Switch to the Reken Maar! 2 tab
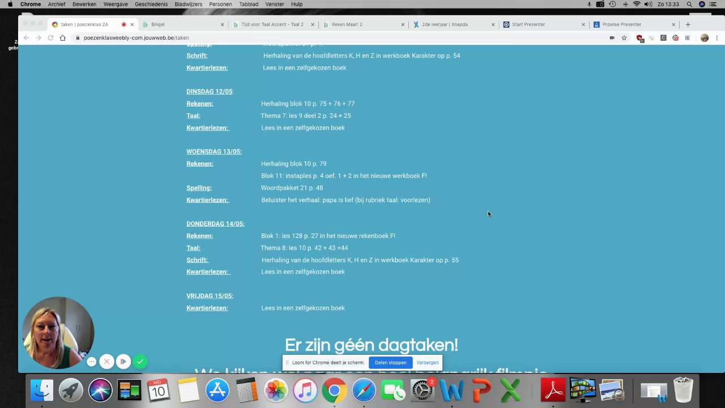 tap(362, 24)
